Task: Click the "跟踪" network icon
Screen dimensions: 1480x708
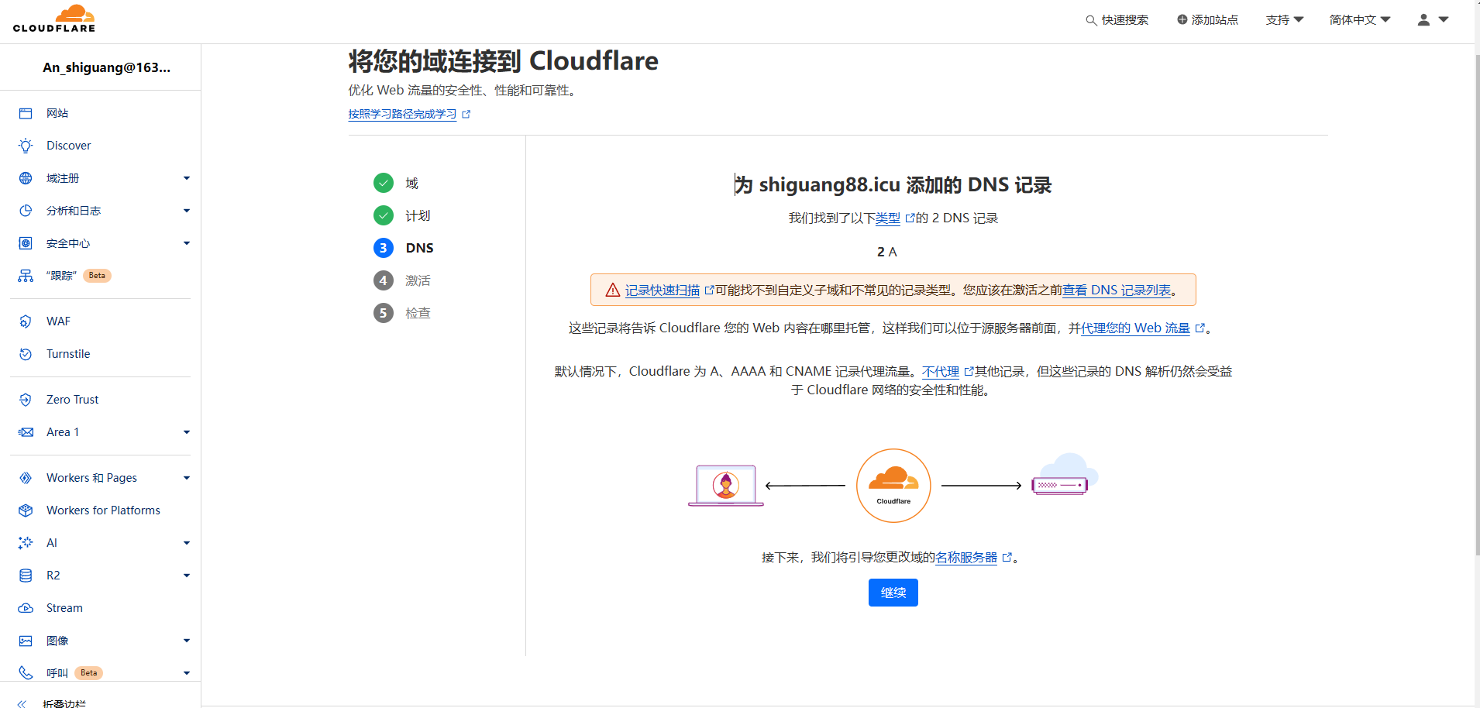Action: point(26,276)
